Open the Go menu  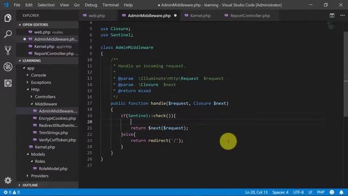tap(77, 5)
